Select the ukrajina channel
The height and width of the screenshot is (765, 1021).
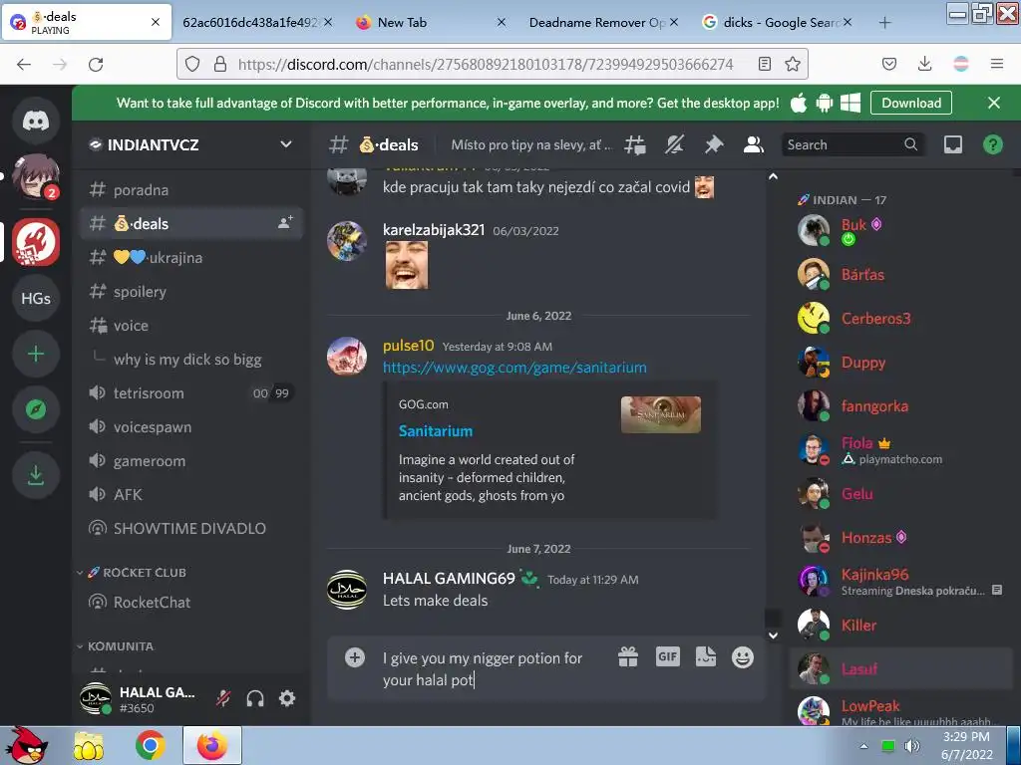[191, 258]
